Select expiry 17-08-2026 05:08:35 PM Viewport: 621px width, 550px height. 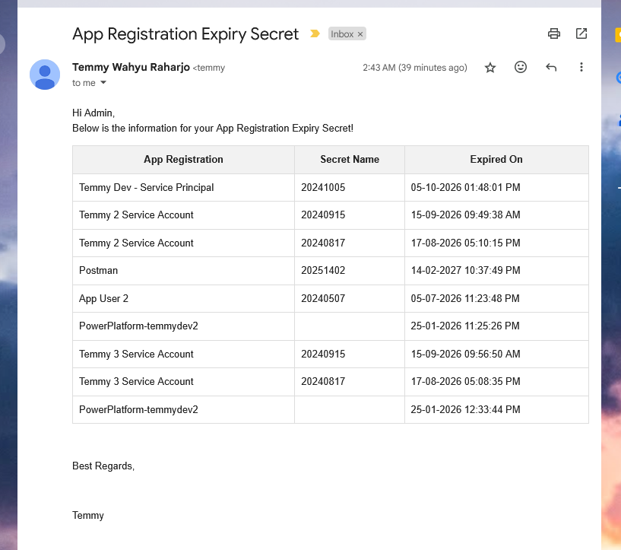click(x=465, y=381)
